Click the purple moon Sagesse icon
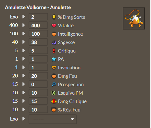Viewport: 151px width, 128px height. tap(54, 42)
